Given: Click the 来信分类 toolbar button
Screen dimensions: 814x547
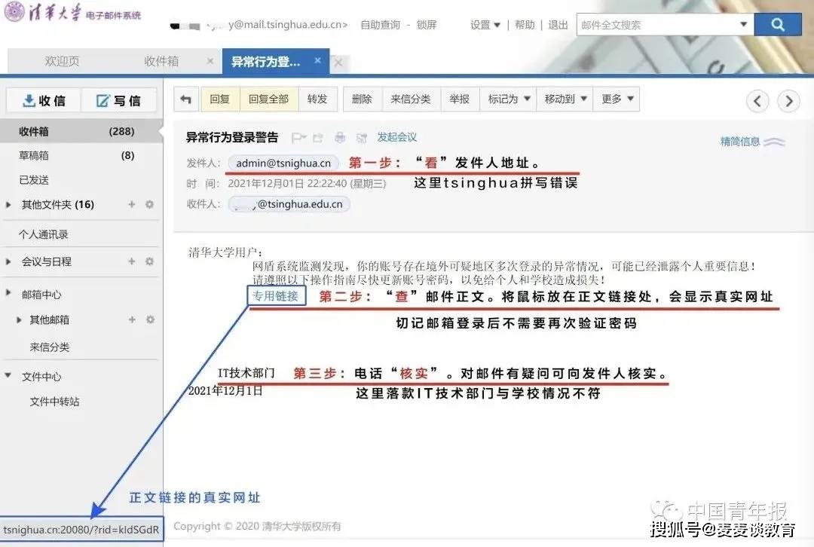Looking at the screenshot, I should pos(411,99).
